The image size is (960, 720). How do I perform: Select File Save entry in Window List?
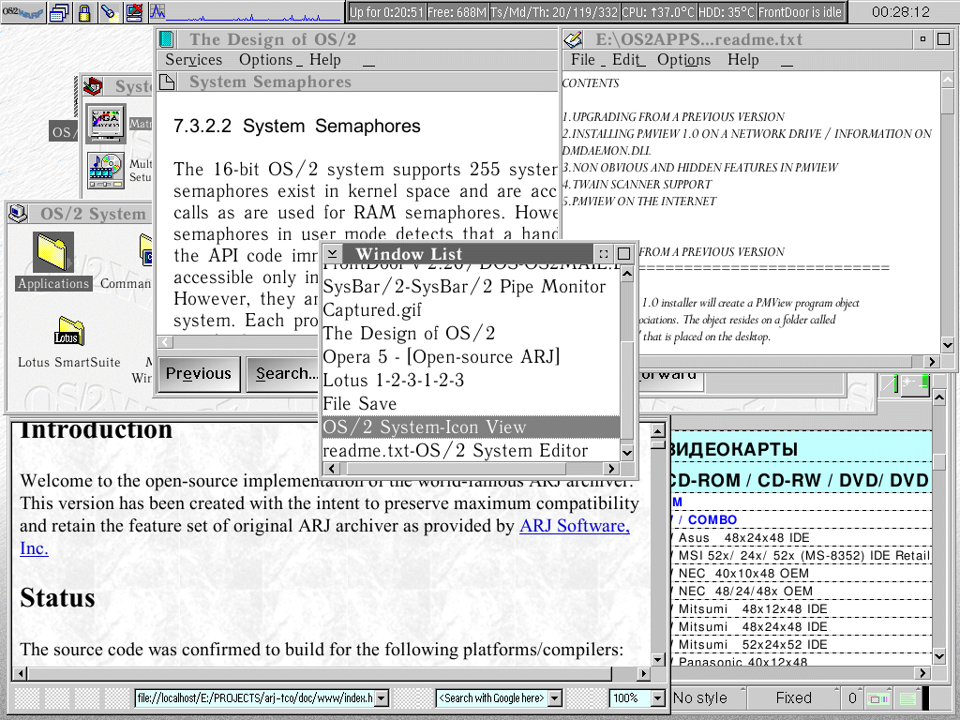472,403
